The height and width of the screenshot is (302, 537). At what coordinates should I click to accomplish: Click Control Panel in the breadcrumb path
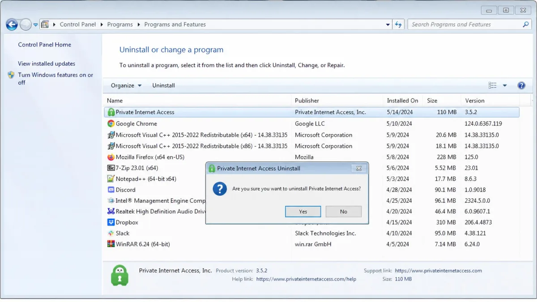[x=78, y=25]
